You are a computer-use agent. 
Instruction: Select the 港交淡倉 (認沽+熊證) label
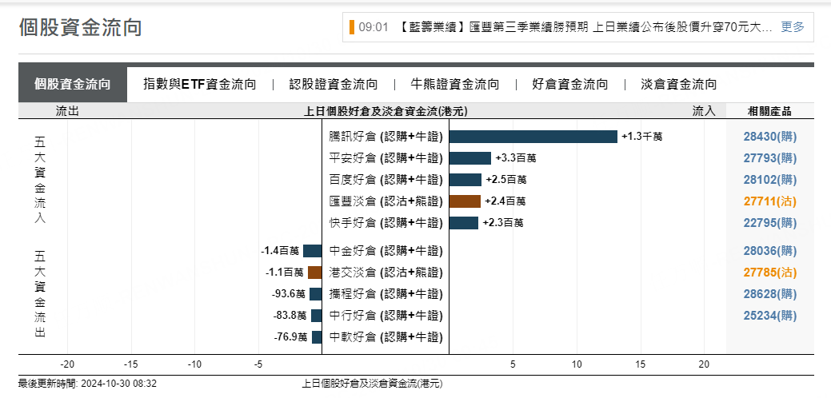(386, 273)
